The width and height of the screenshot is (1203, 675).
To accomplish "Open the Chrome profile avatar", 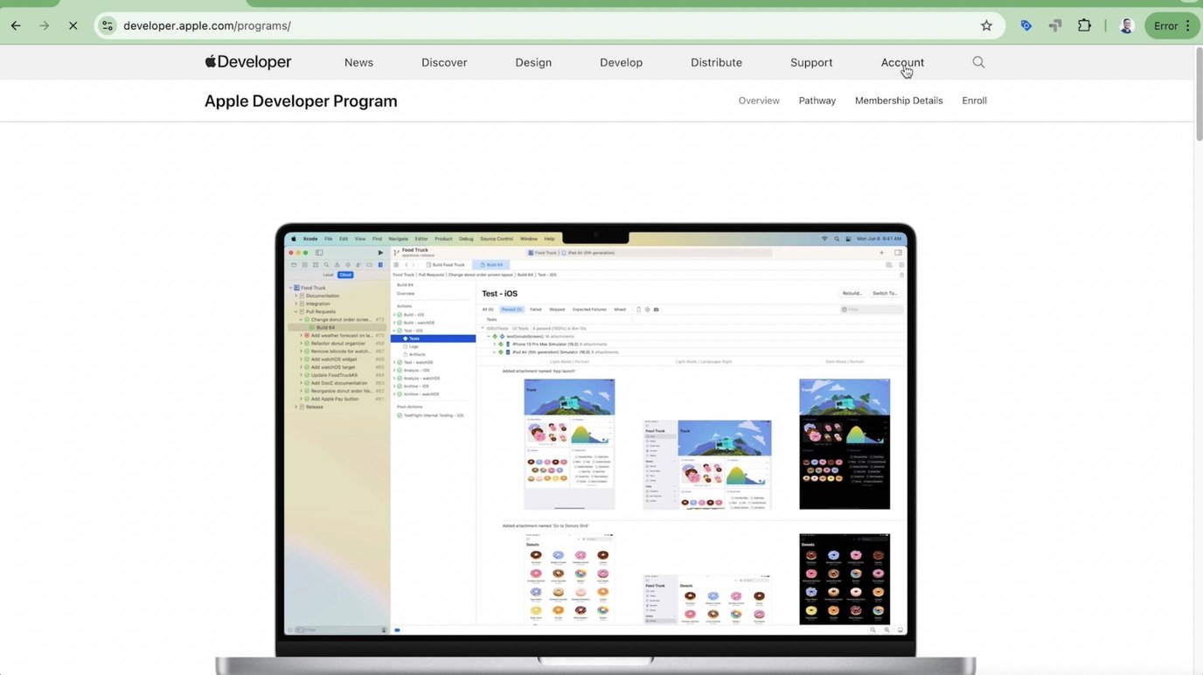I will pos(1127,25).
